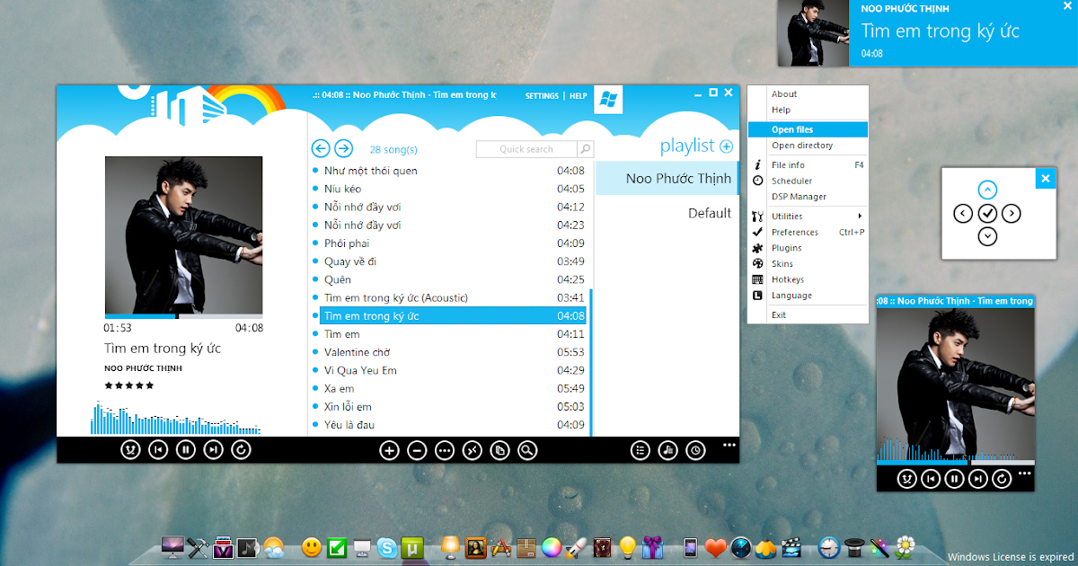This screenshot has height=566, width=1078.
Task: Open the more options dots at bottom right
Action: click(729, 445)
